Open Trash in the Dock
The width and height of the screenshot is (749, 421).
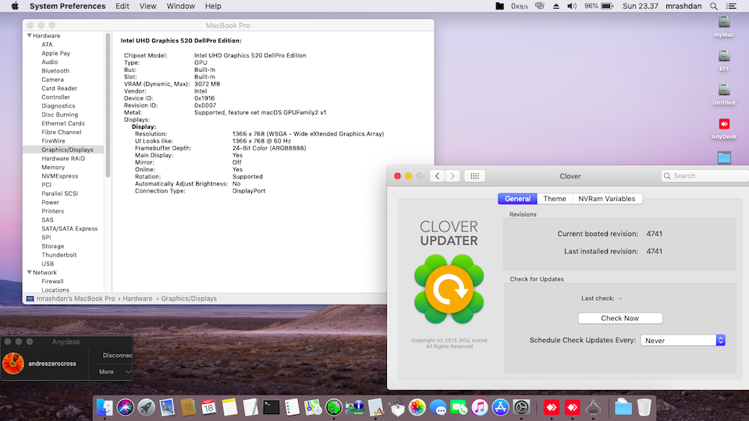coord(644,407)
